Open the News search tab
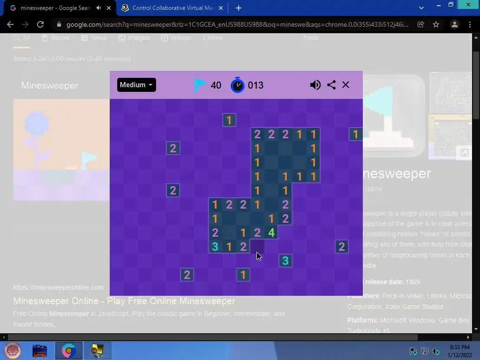Image resolution: width=480 pixels, height=360 pixels. pyautogui.click(x=94, y=37)
